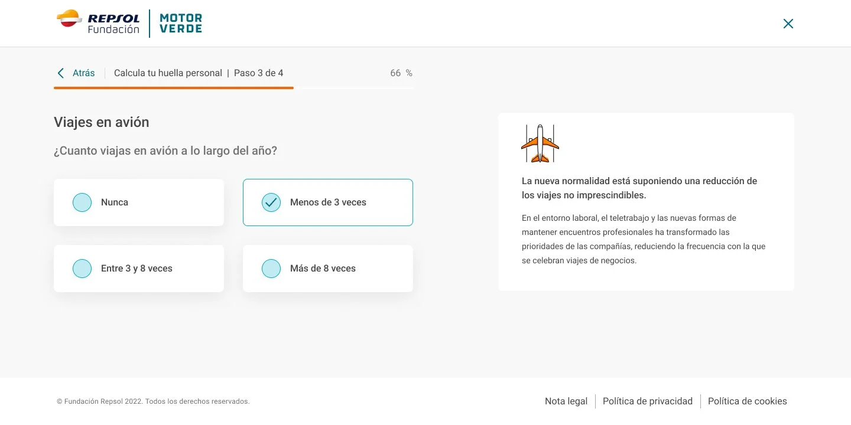The width and height of the screenshot is (851, 425).
Task: Click the "Viajes en avión" heading
Action: [102, 122]
